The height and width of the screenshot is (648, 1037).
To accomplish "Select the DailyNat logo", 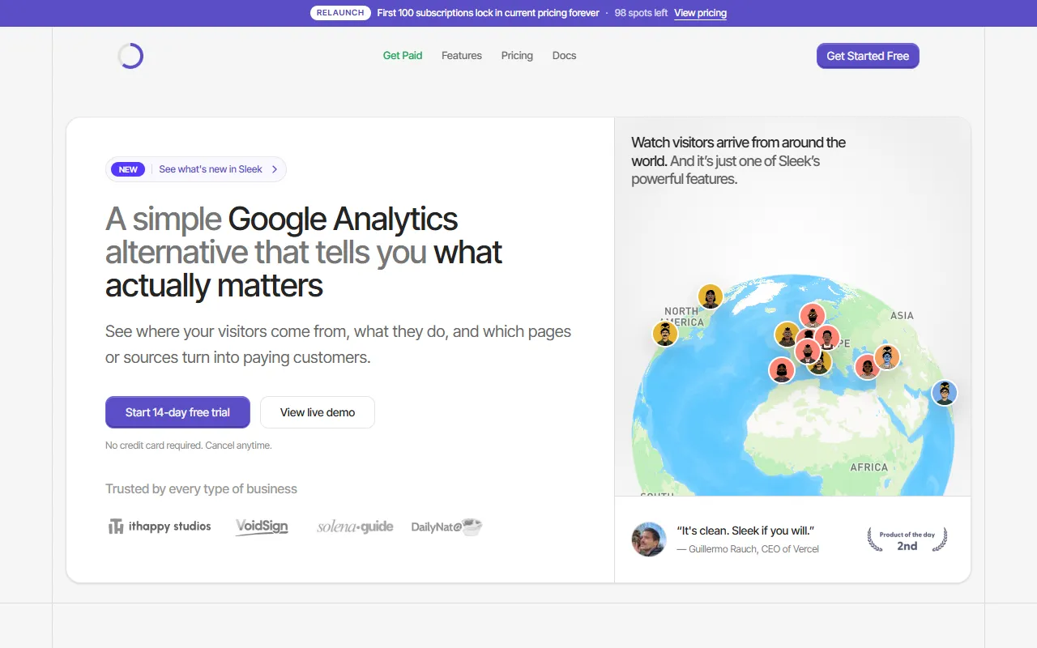I will (x=446, y=526).
